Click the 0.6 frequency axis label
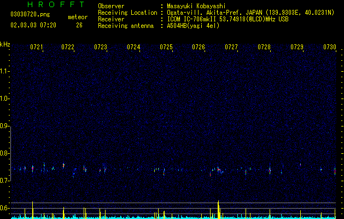Screen dimensions: 344x219 tap(4, 208)
